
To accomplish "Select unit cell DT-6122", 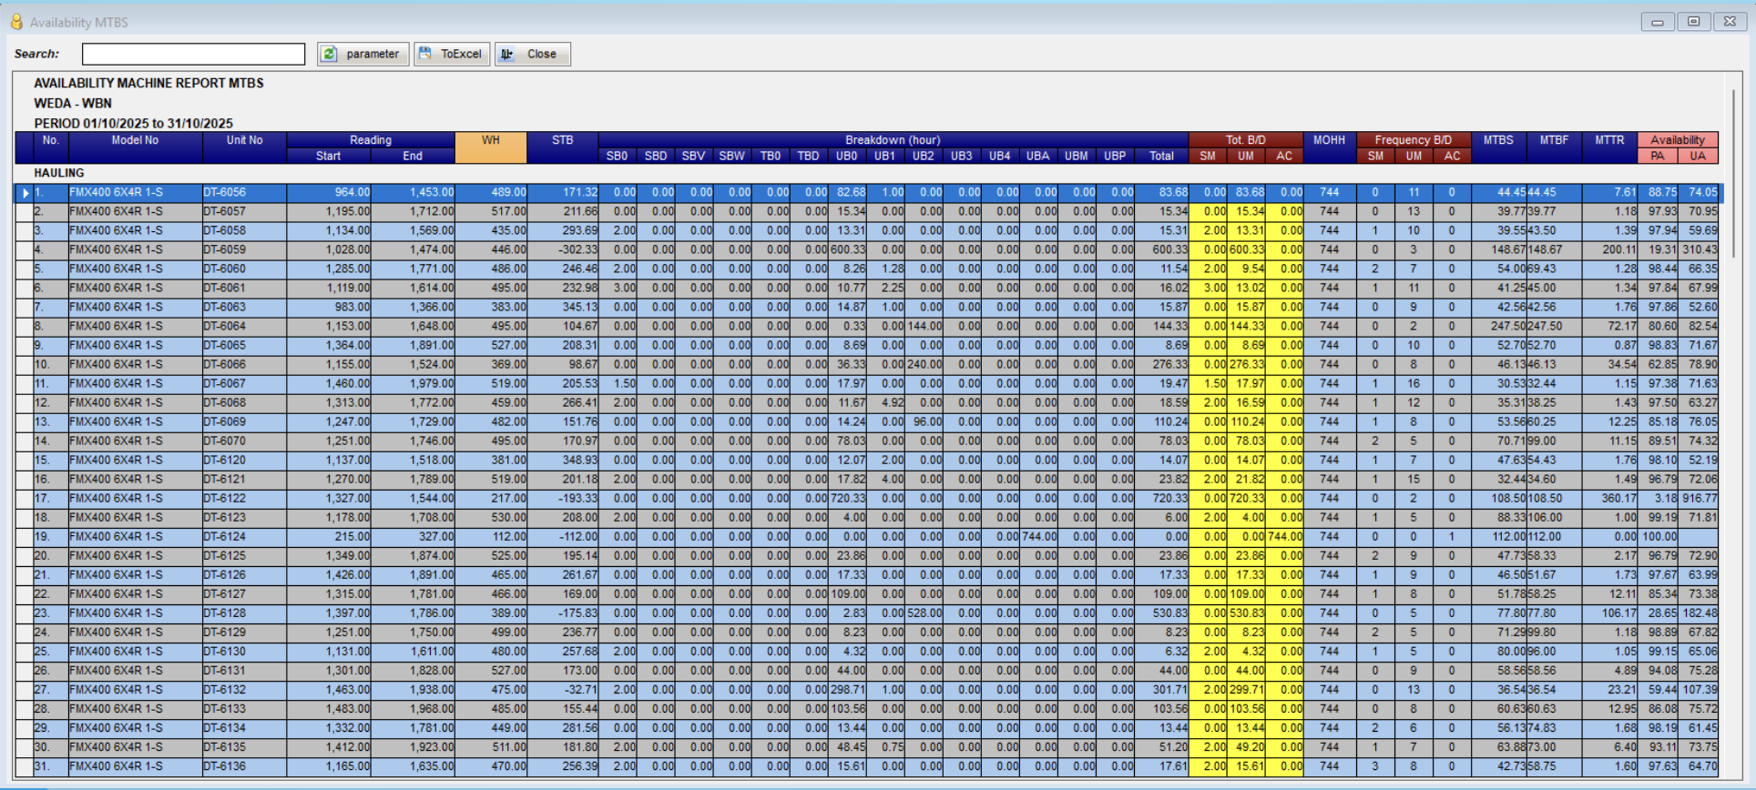I will coord(244,498).
